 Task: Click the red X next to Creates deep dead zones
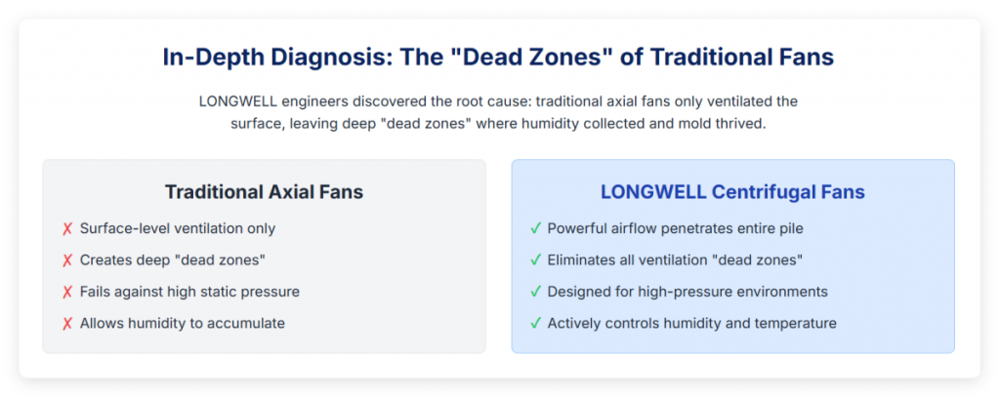[67, 260]
